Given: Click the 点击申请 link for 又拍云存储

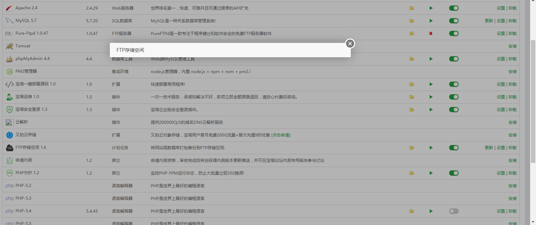Looking at the screenshot, I should 281,135.
